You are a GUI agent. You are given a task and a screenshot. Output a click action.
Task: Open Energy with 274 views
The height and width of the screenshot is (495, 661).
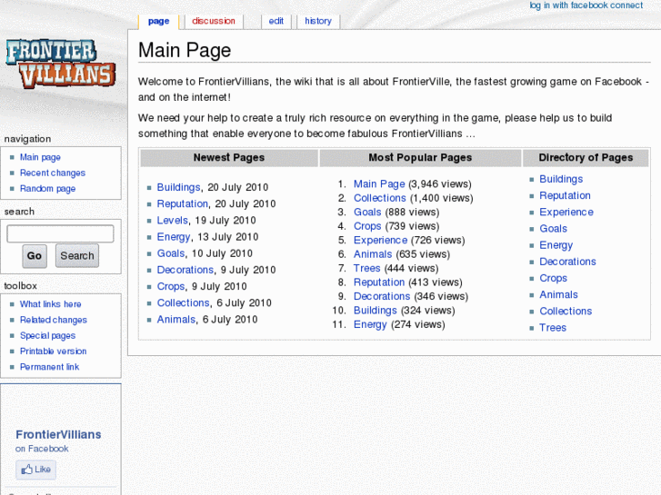pos(370,324)
